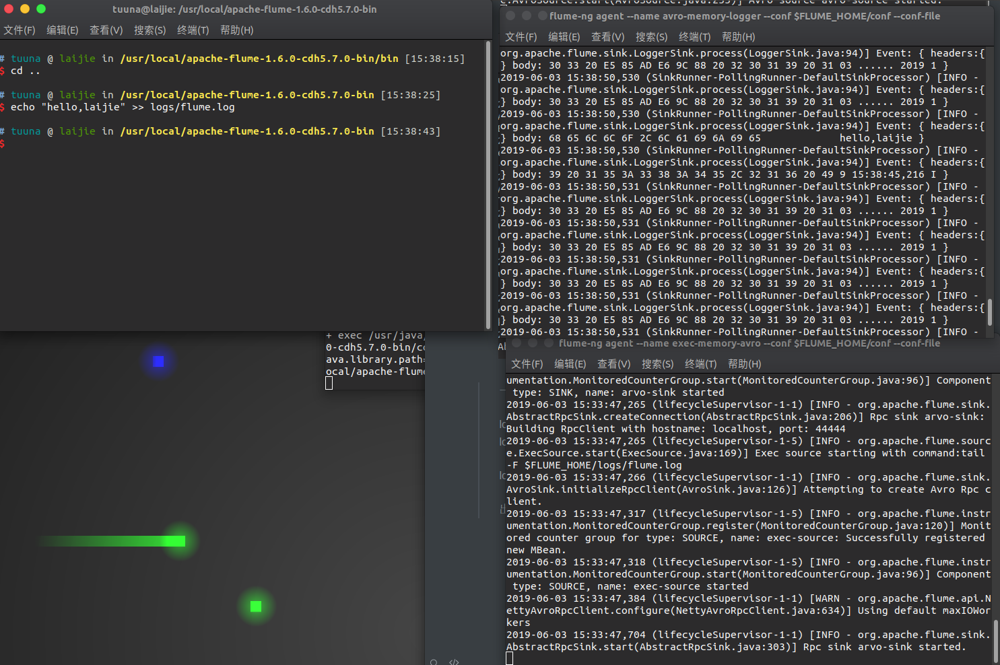Click the [15:38:25] prompt timestamp
The image size is (1000, 665).
pos(410,95)
